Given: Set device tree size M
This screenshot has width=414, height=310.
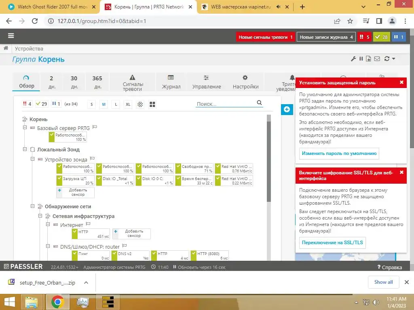Looking at the screenshot, I should tap(104, 105).
